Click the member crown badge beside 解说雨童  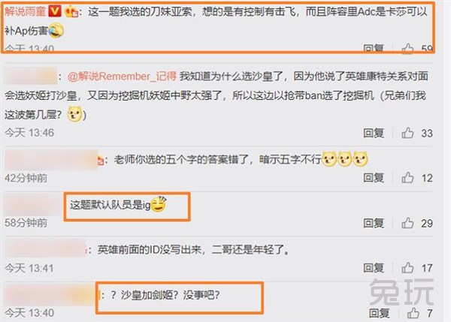[x=71, y=12]
